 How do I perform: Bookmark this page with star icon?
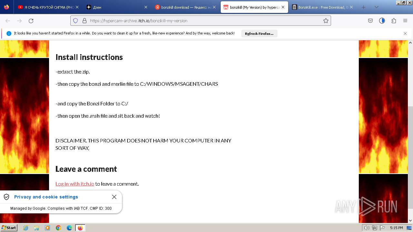pyautogui.click(x=326, y=21)
